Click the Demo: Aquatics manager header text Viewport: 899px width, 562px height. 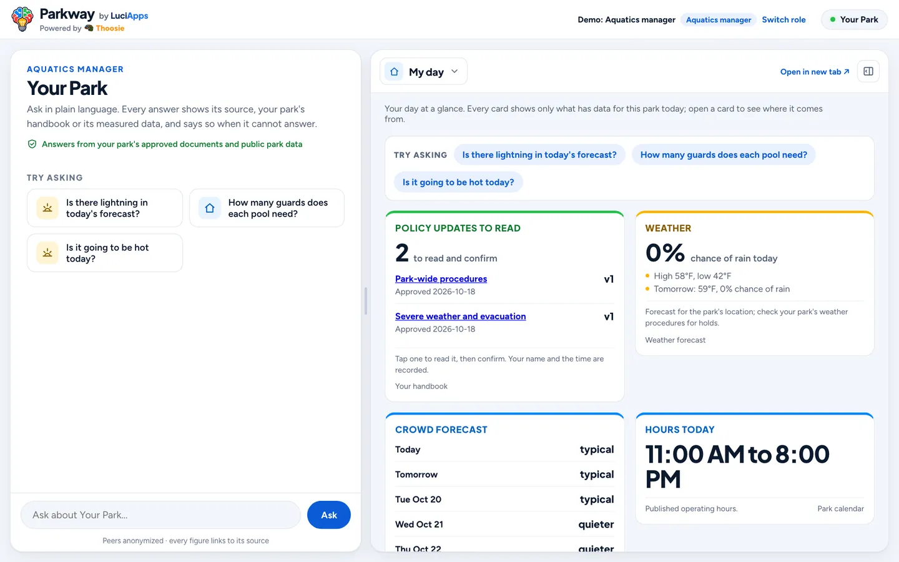pyautogui.click(x=626, y=20)
